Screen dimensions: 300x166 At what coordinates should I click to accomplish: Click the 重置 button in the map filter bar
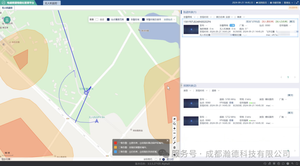(x=92, y=19)
